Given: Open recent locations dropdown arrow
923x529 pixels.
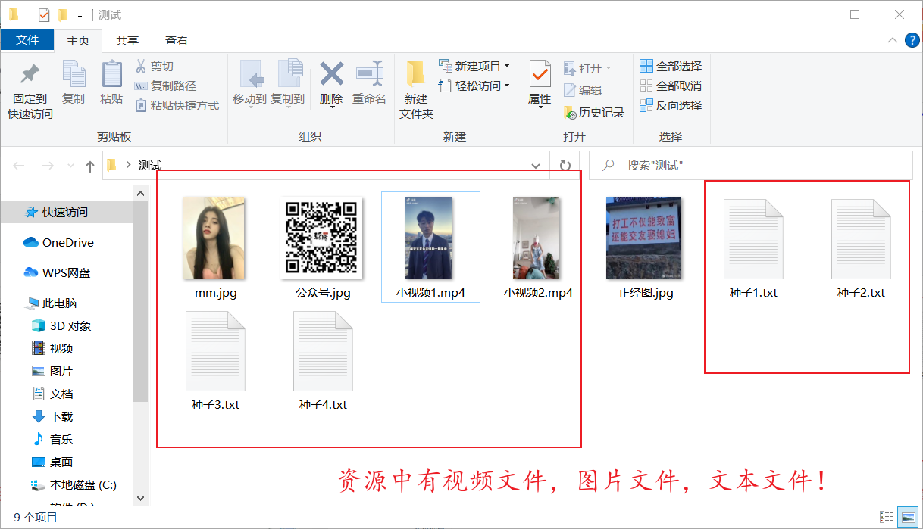Looking at the screenshot, I should pos(71,166).
